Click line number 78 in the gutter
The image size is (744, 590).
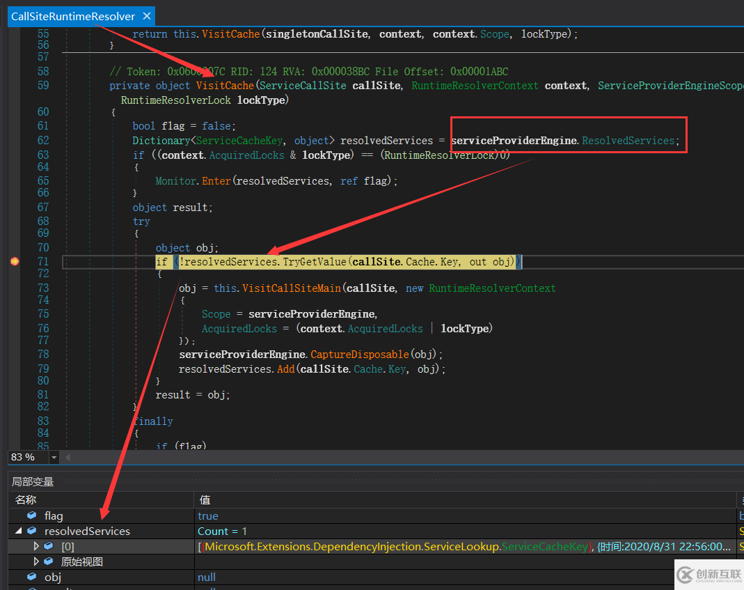(43, 355)
